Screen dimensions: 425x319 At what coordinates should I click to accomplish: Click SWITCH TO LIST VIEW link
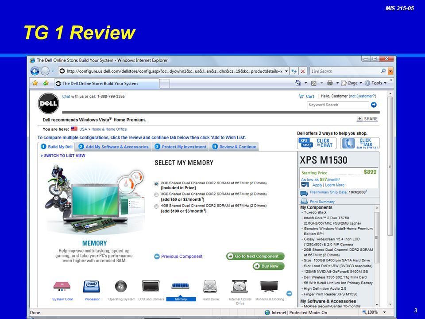pyautogui.click(x=65, y=156)
